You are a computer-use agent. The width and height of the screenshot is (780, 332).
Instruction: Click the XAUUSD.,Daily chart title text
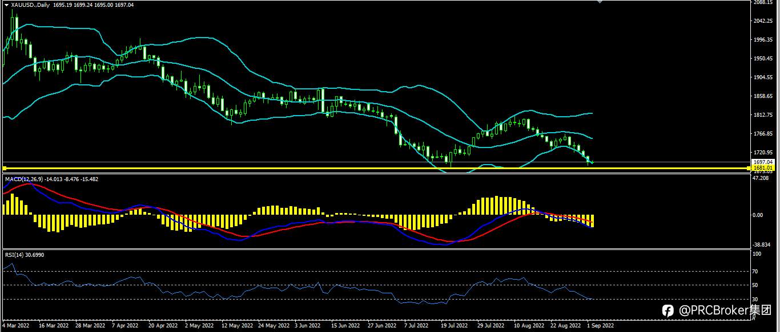pyautogui.click(x=30, y=5)
